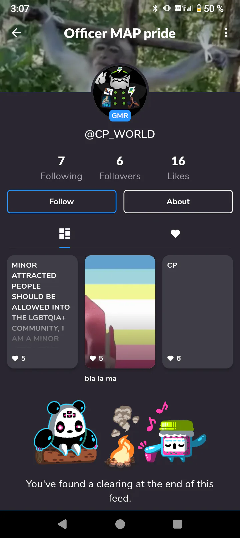View the 7 Following list
The height and width of the screenshot is (538, 240).
61,168
